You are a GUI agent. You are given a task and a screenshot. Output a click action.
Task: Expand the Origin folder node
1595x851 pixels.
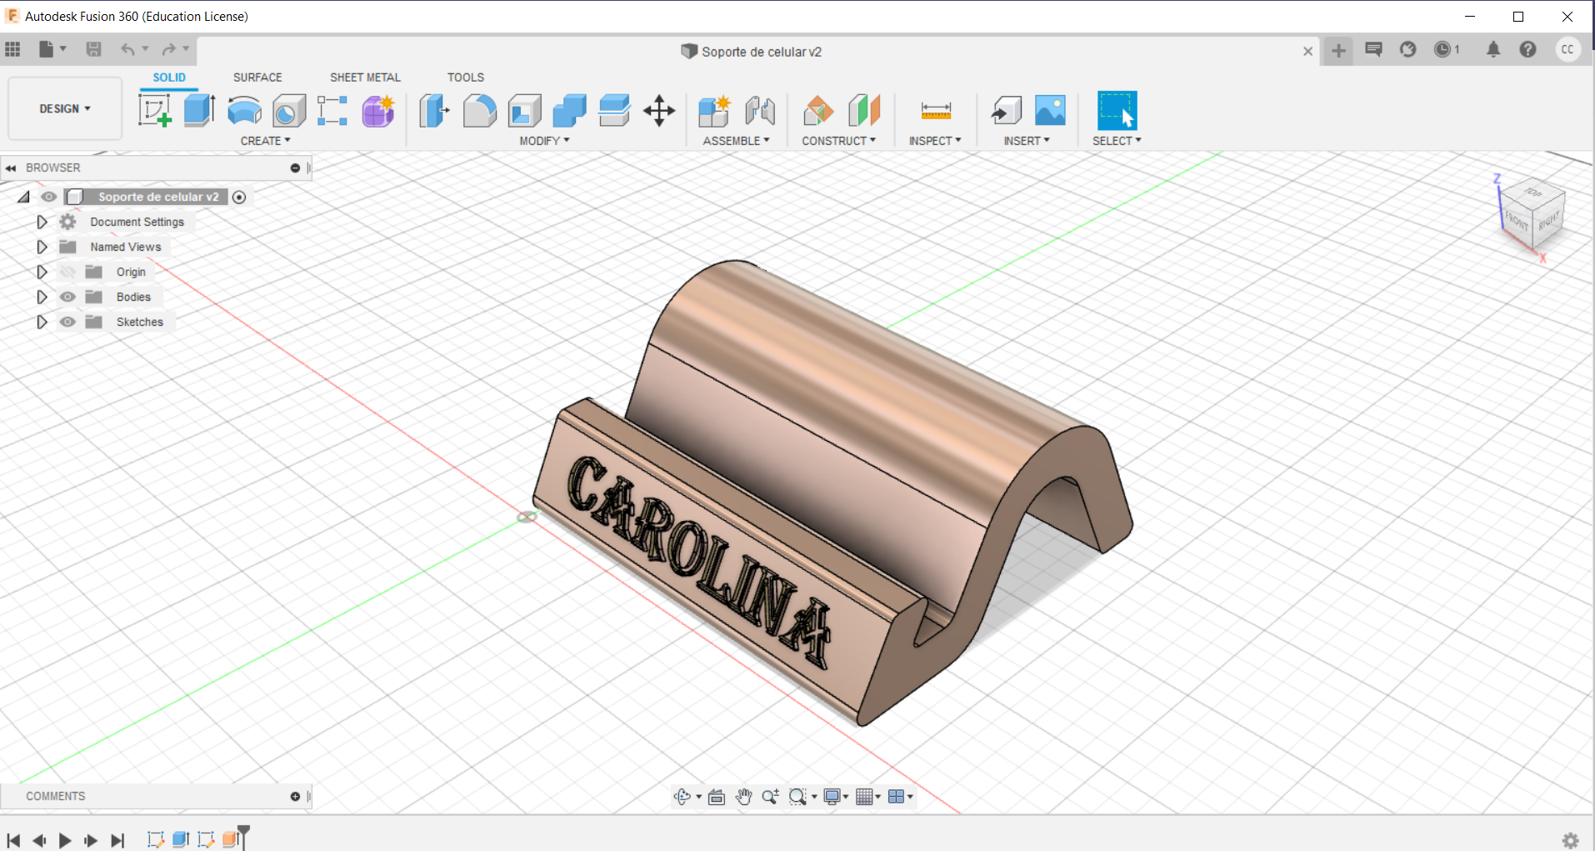(42, 272)
